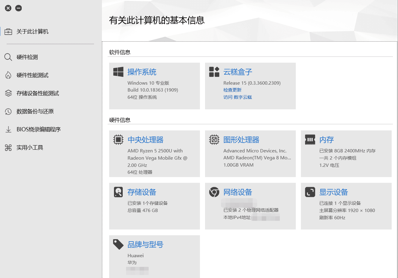Screen dimensions: 398x278
Task: Open the 图形处理器 heading link
Action: (x=241, y=140)
